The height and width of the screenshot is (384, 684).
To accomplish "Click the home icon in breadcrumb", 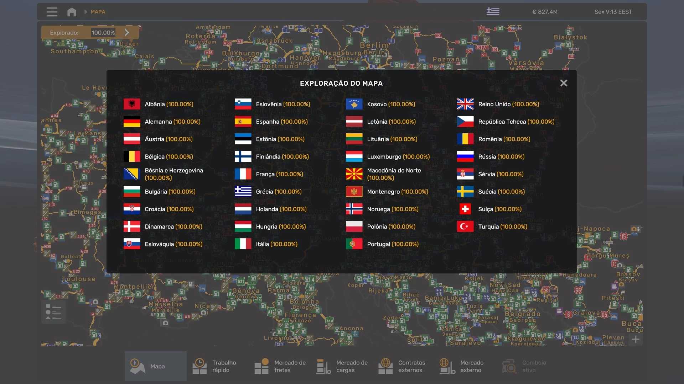I will (x=72, y=12).
